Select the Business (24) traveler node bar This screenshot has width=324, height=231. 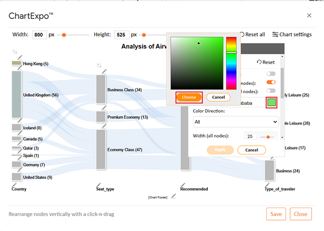coord(270,170)
